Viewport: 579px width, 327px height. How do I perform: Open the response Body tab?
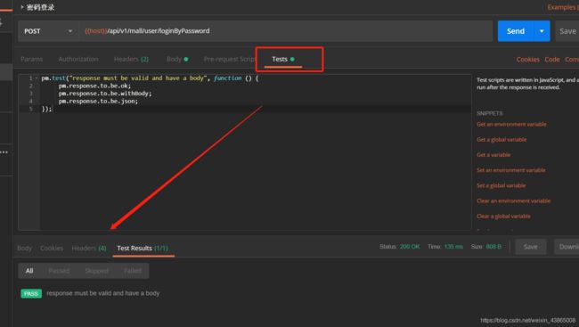(x=24, y=249)
